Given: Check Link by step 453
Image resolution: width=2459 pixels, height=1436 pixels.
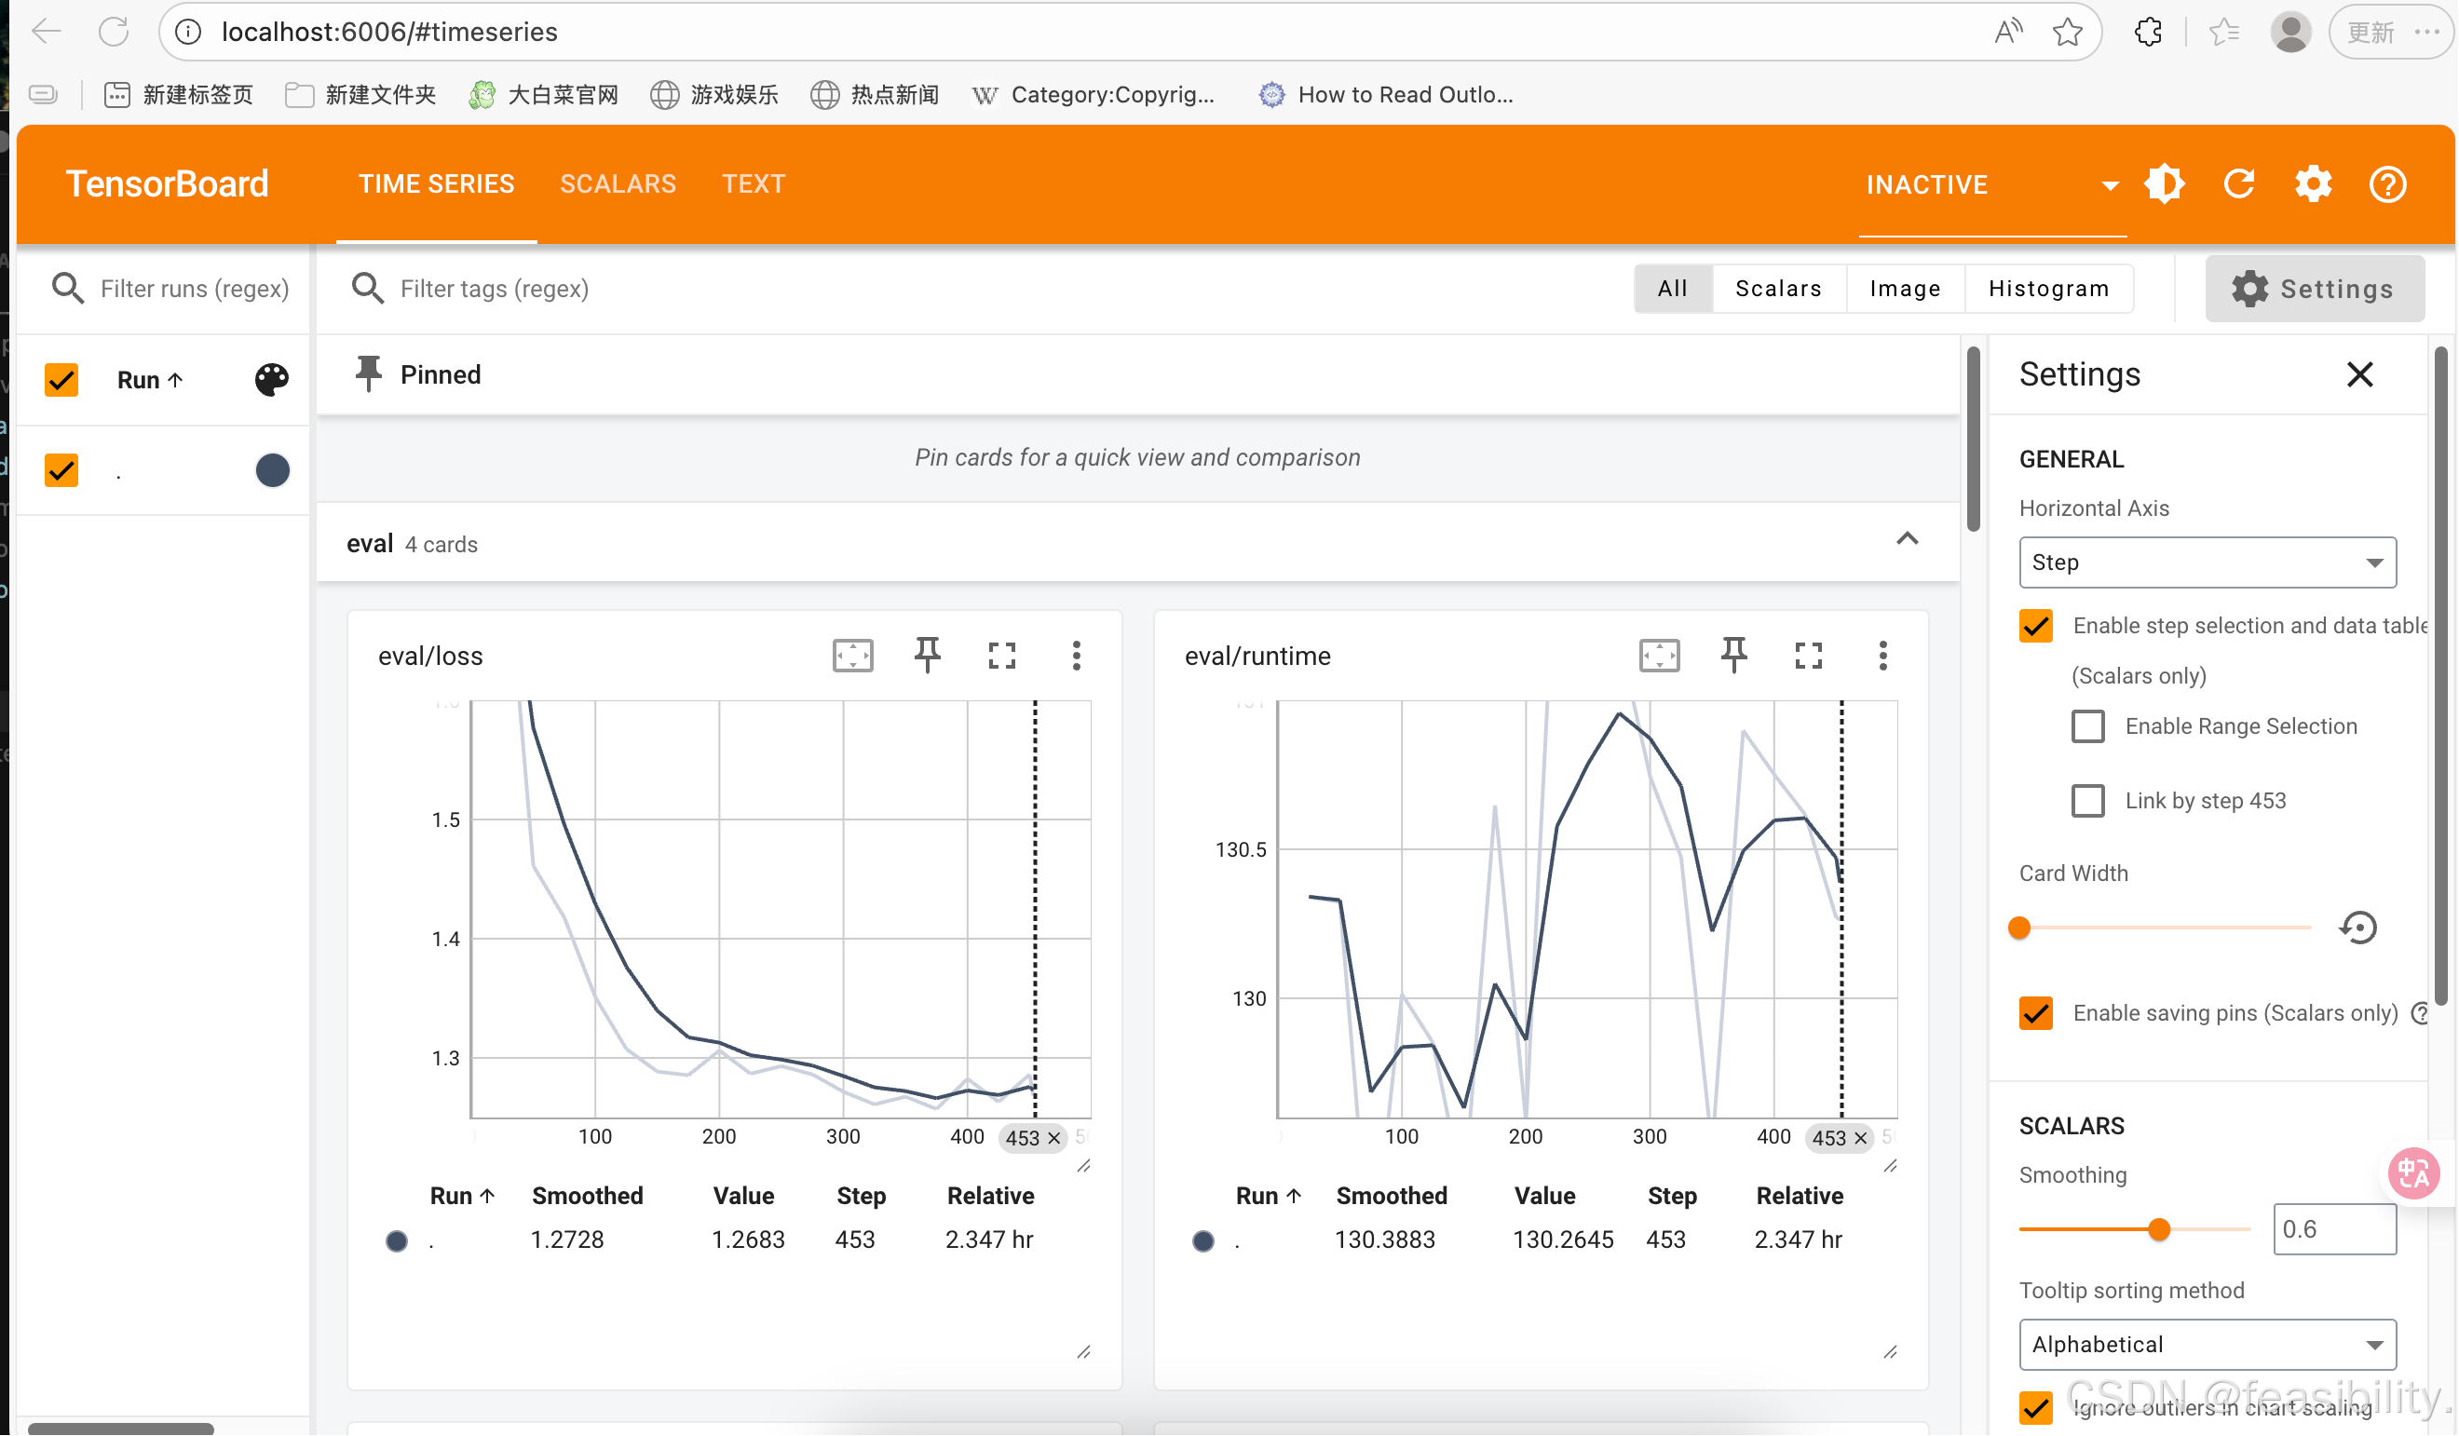Looking at the screenshot, I should tap(2087, 801).
